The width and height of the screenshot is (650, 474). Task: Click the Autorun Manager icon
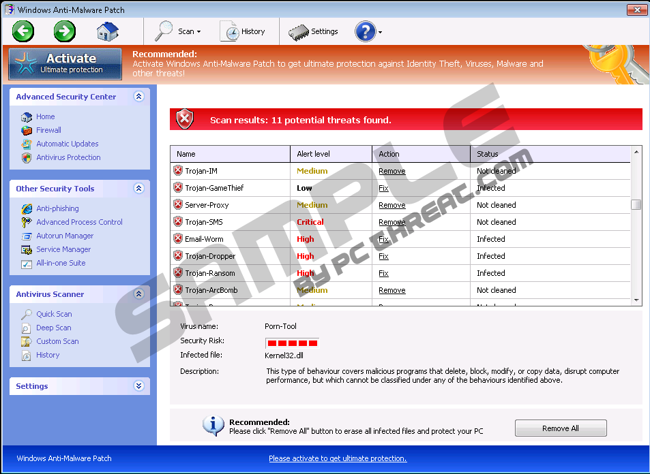27,236
